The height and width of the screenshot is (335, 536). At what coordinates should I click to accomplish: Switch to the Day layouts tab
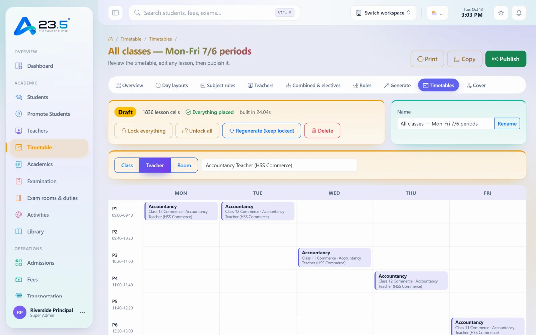(172, 85)
